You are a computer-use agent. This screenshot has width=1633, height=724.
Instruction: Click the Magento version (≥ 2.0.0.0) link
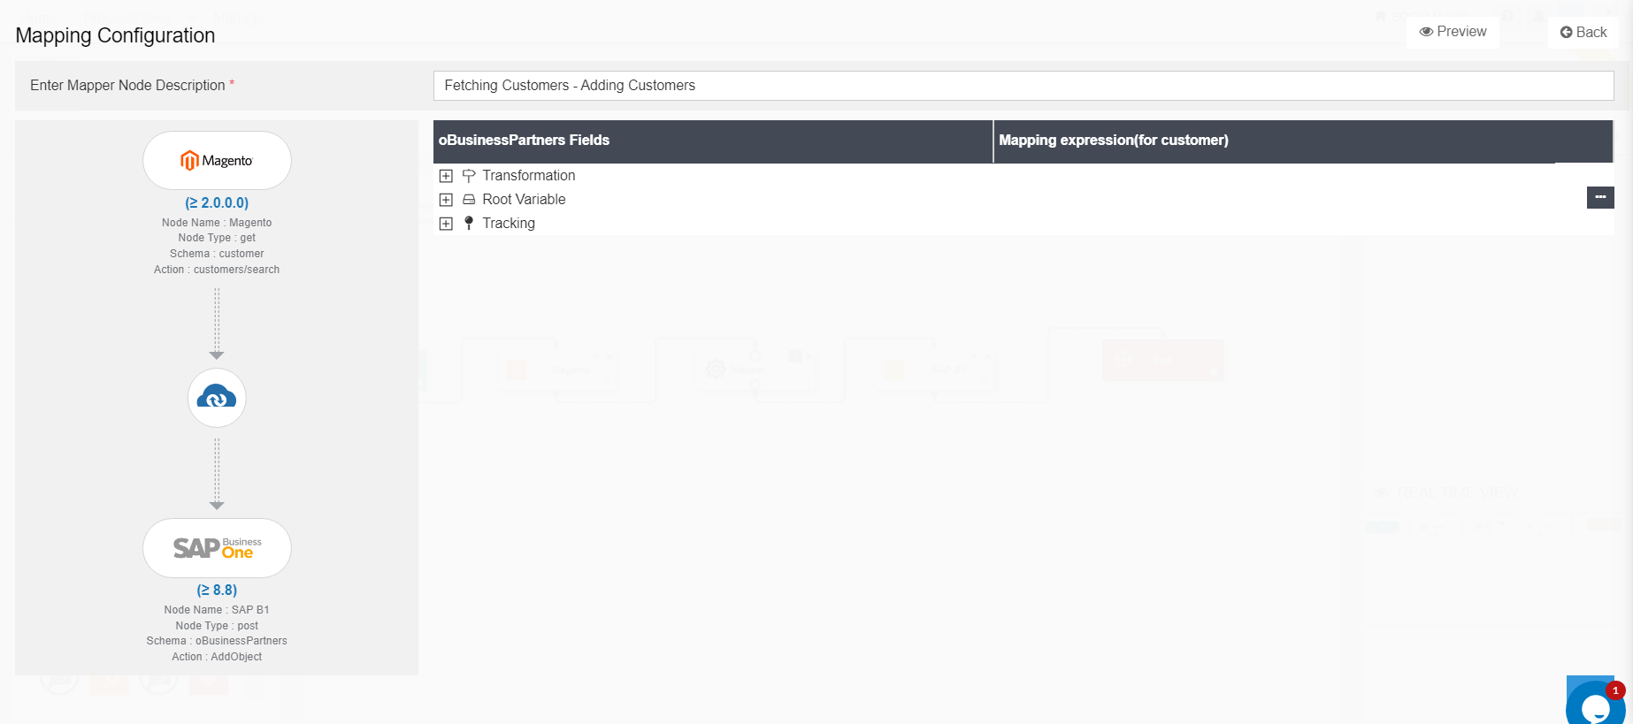point(217,203)
